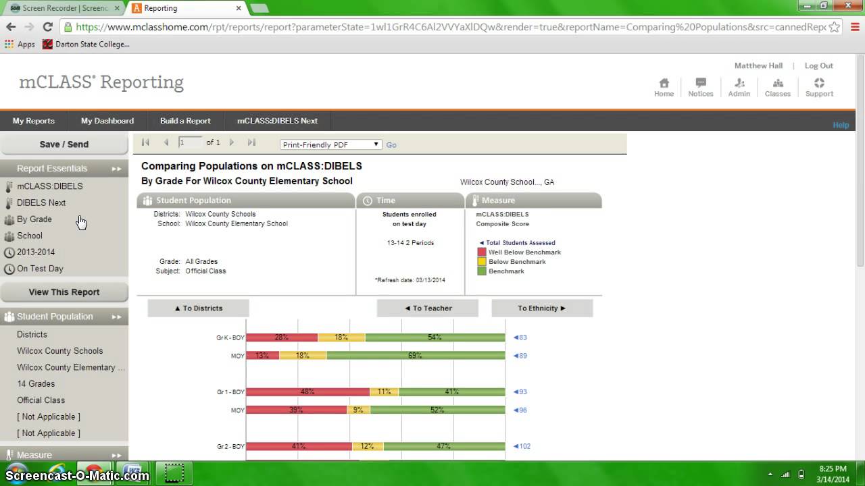Click the To Districts button
The image size is (865, 486).
pos(199,308)
